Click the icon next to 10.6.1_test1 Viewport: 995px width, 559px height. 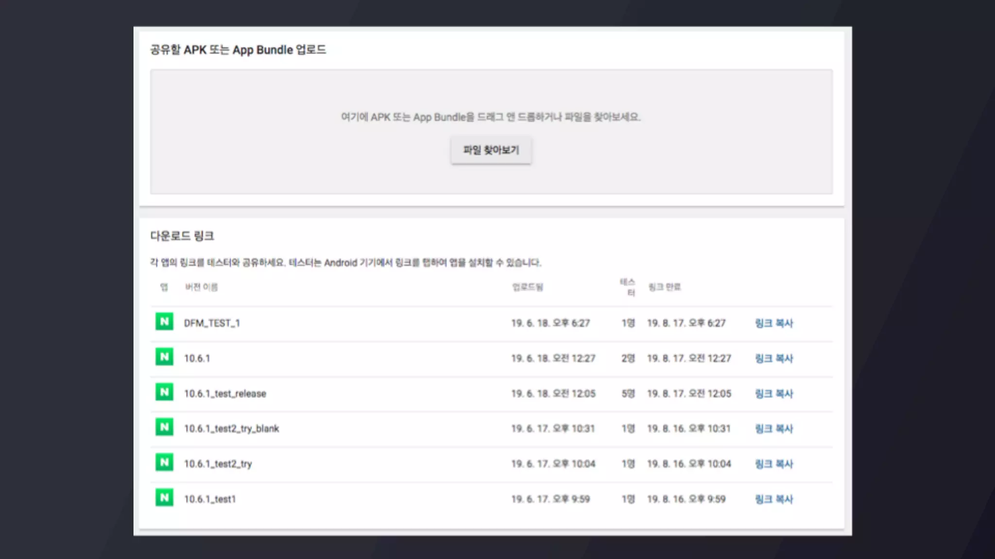pyautogui.click(x=164, y=498)
